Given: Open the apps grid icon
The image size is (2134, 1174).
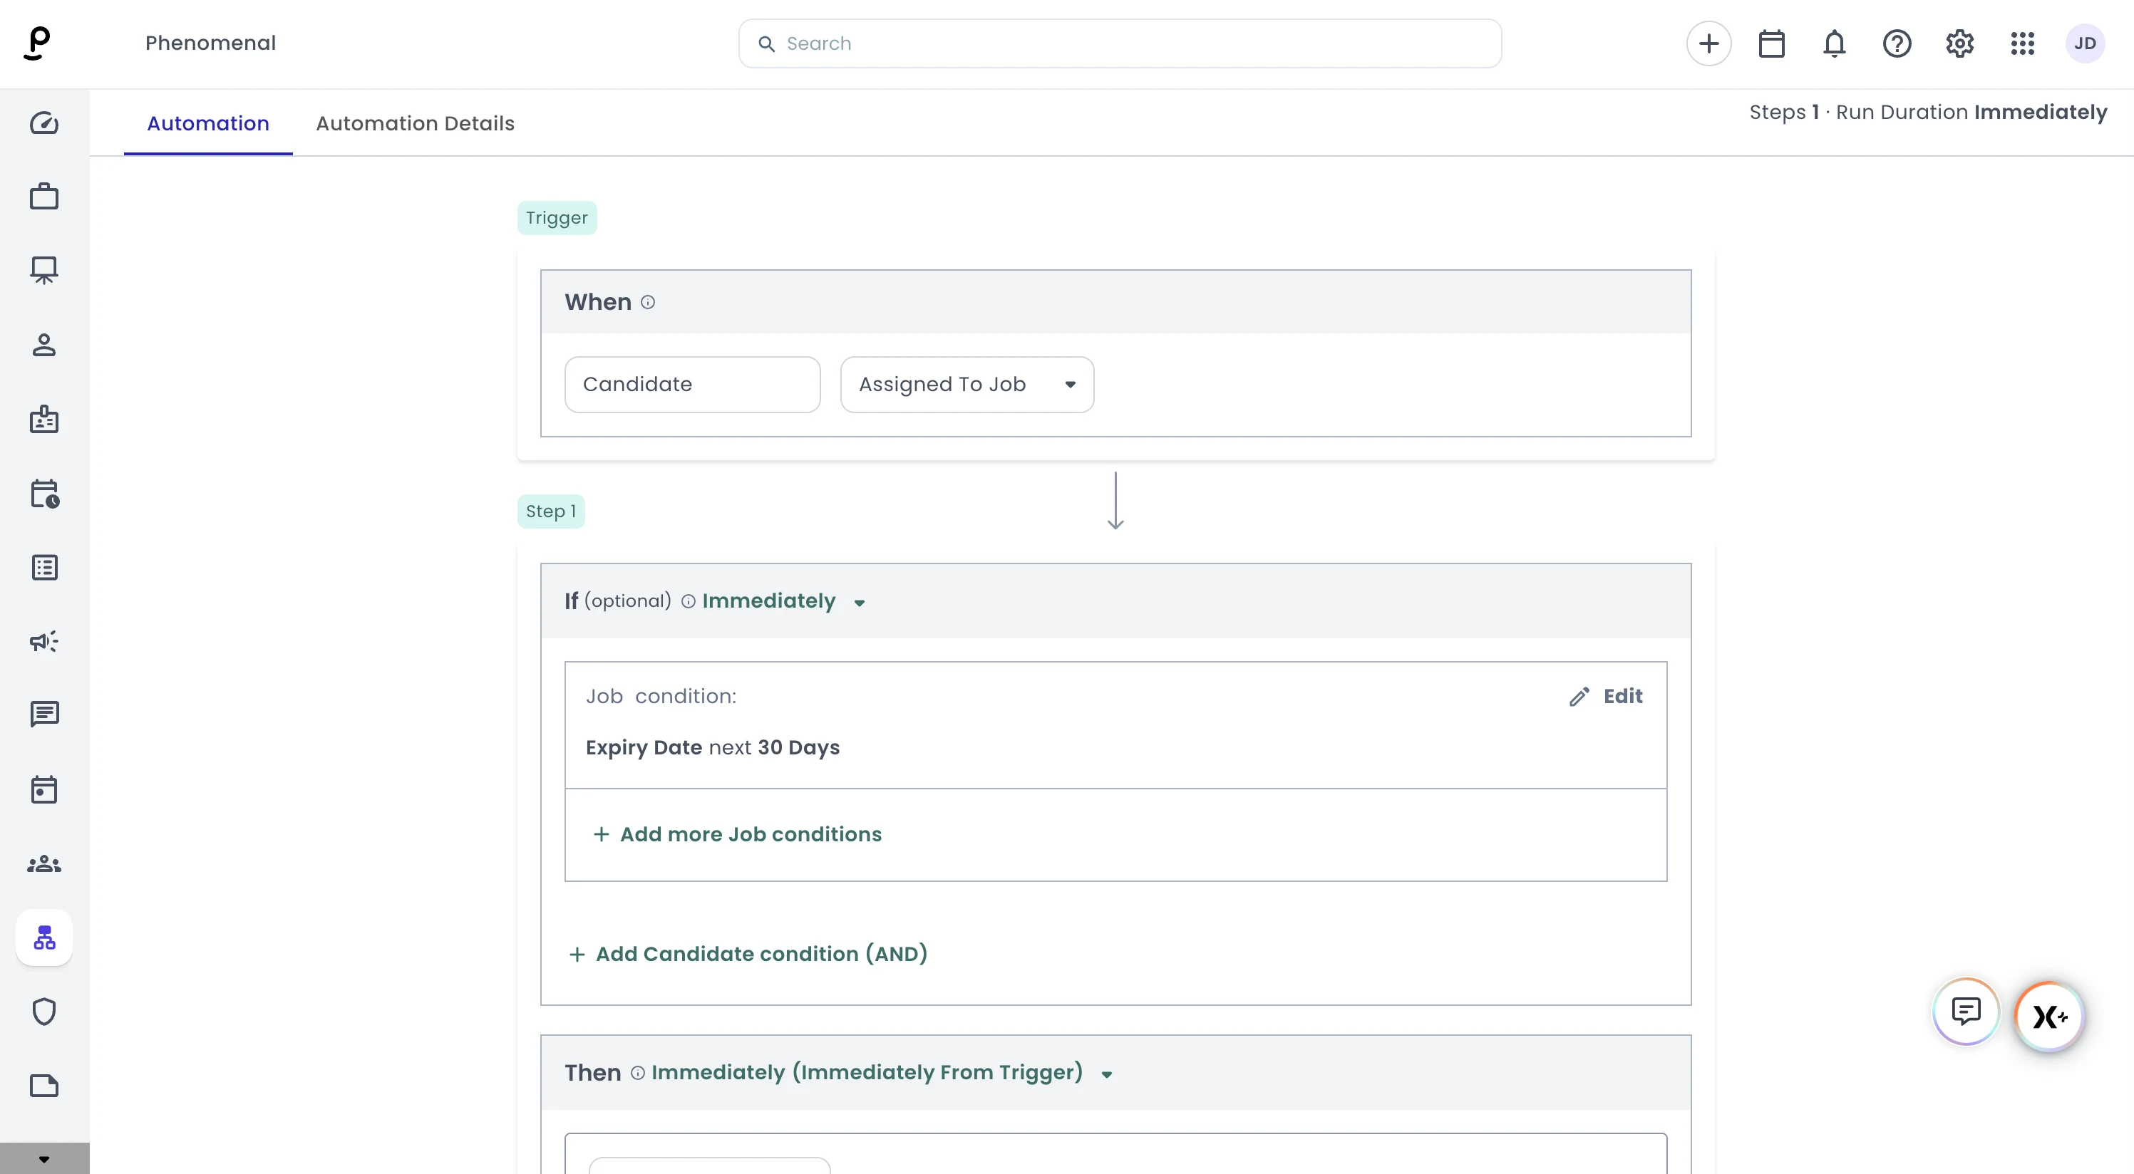Looking at the screenshot, I should pos(2023,43).
